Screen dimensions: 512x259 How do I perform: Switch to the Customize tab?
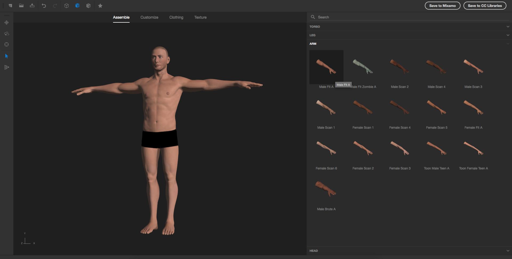tap(149, 17)
